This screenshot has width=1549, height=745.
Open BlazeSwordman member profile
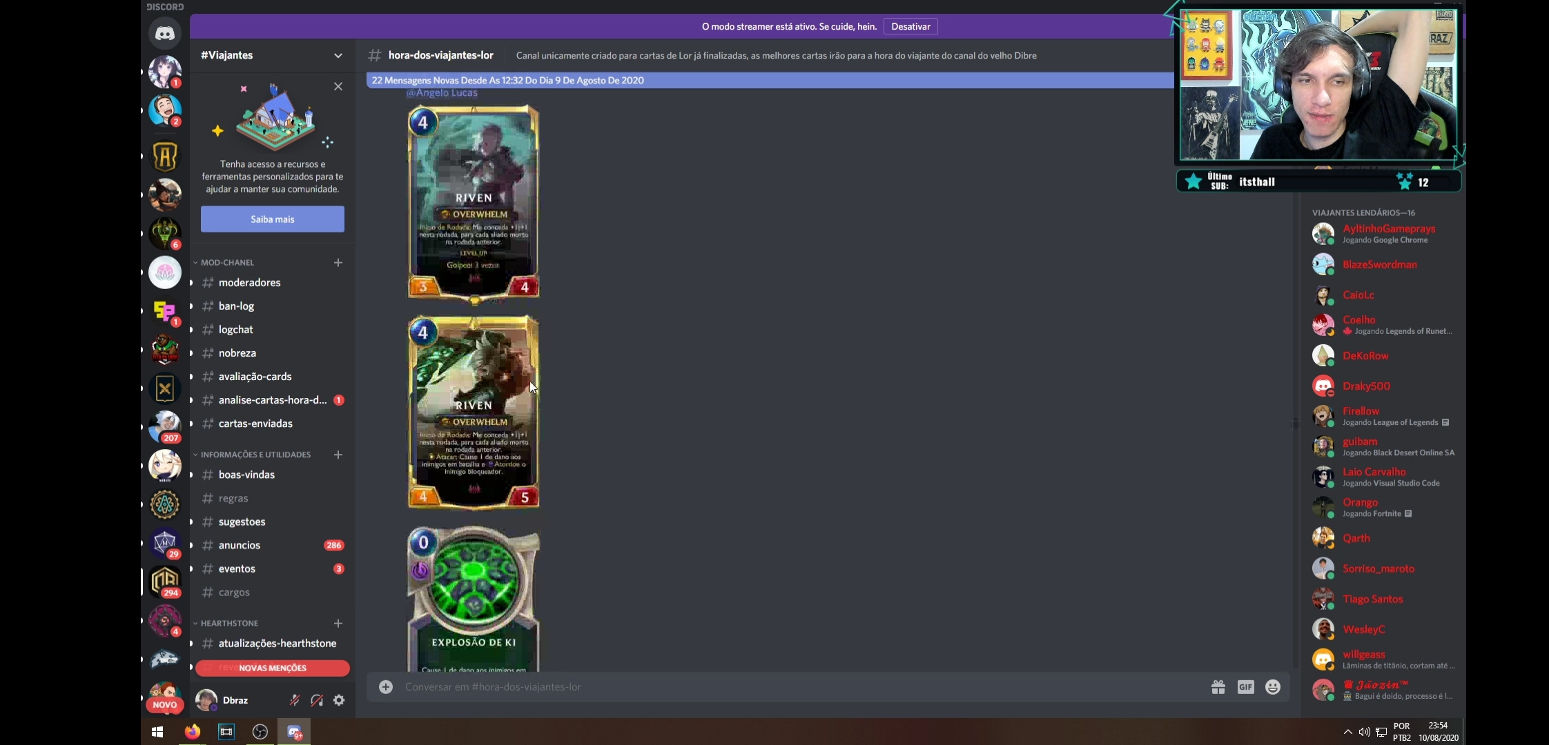click(x=1385, y=264)
